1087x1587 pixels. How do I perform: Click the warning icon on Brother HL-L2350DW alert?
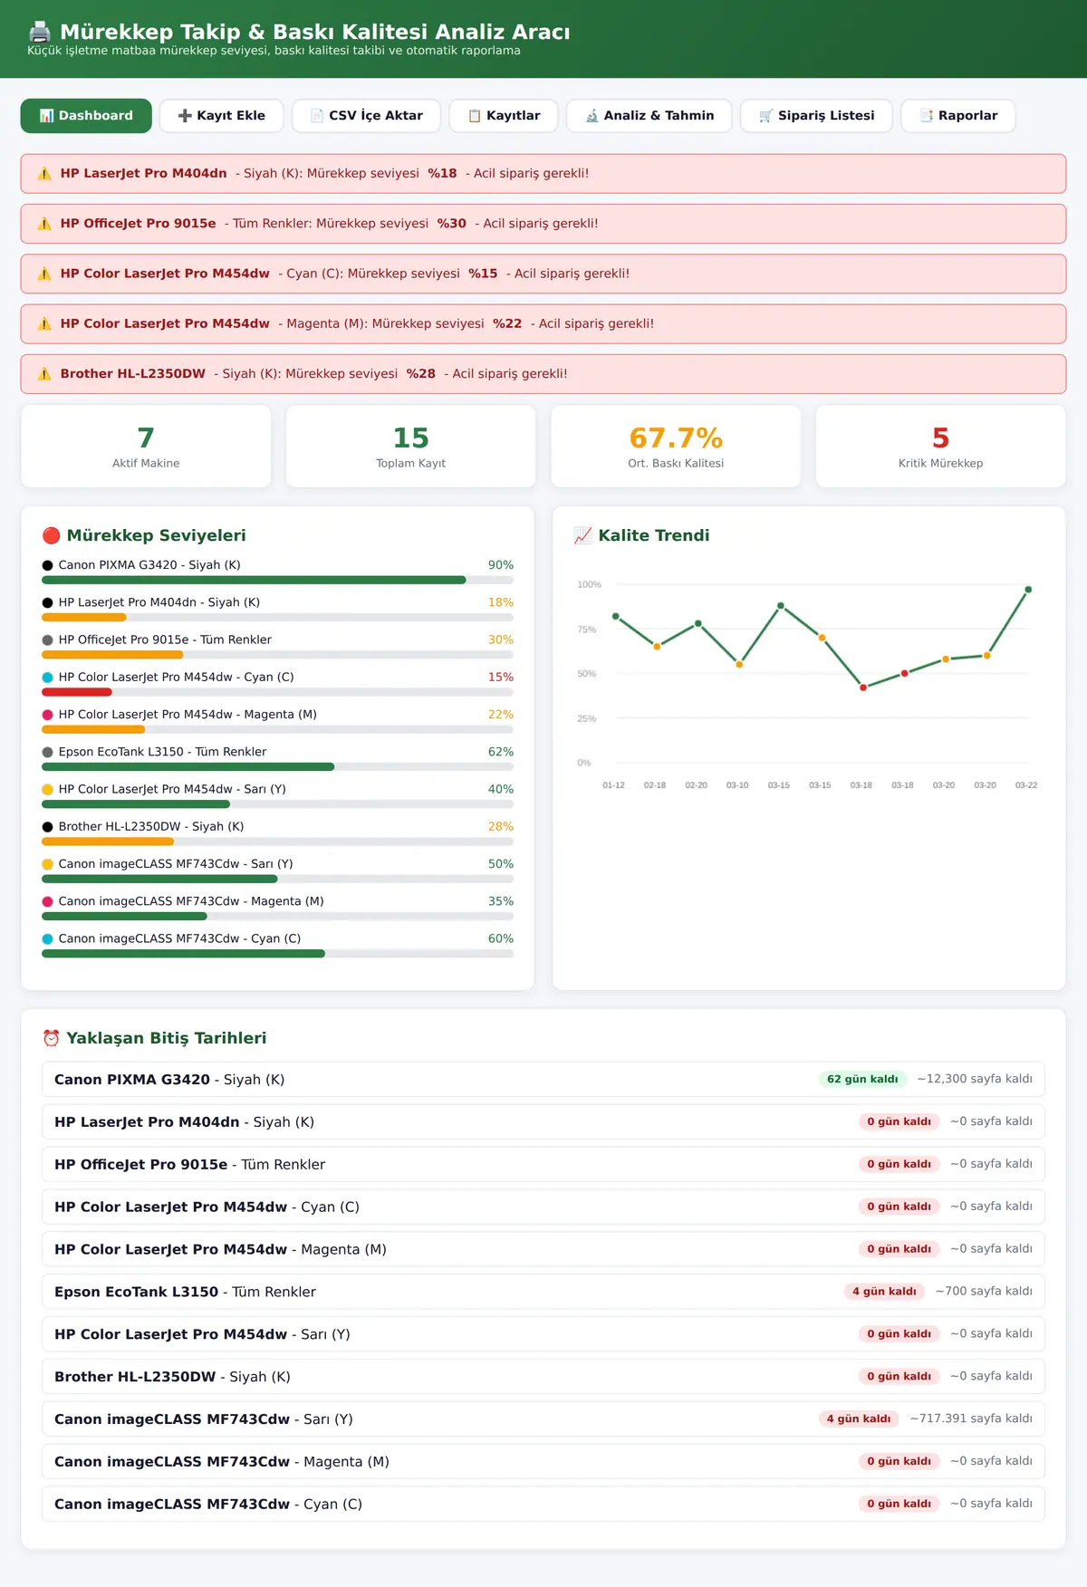point(44,373)
